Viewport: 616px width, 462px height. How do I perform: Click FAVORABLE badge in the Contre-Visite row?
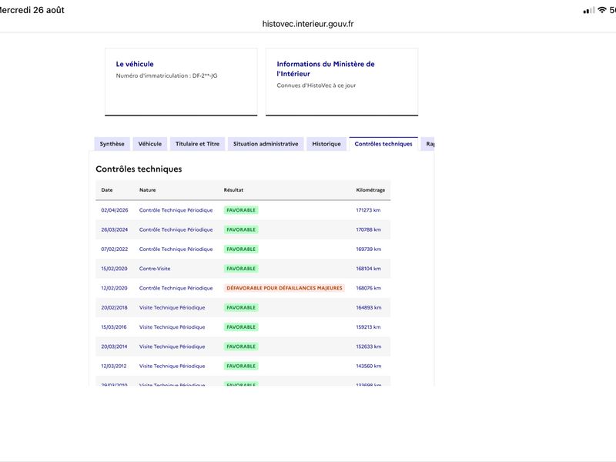tap(241, 269)
